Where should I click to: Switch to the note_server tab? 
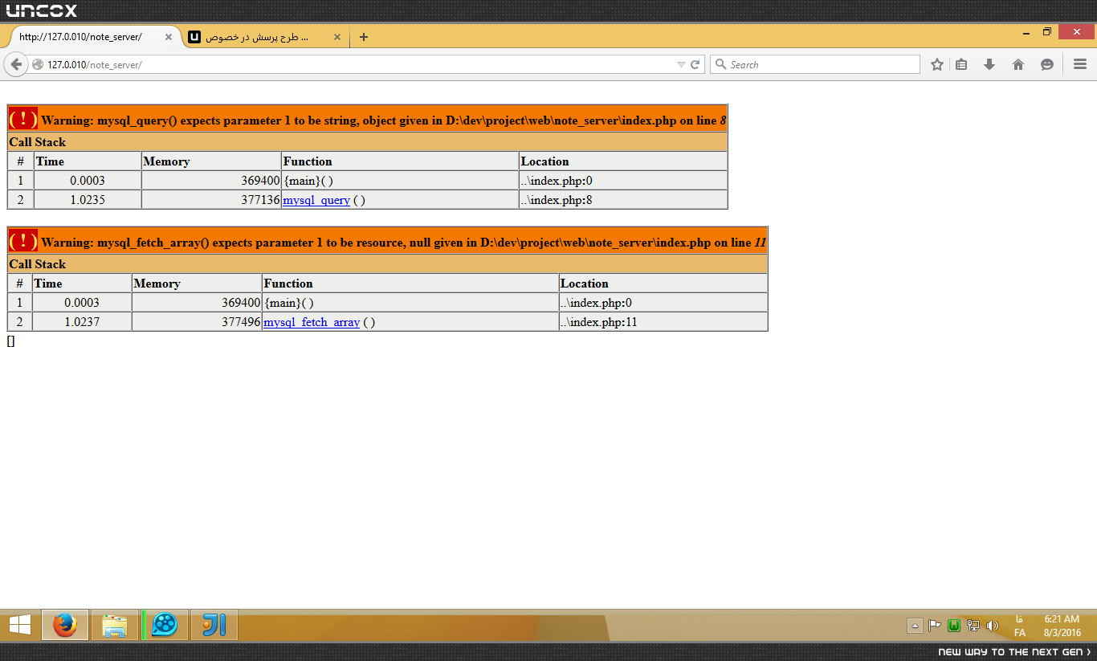point(88,37)
